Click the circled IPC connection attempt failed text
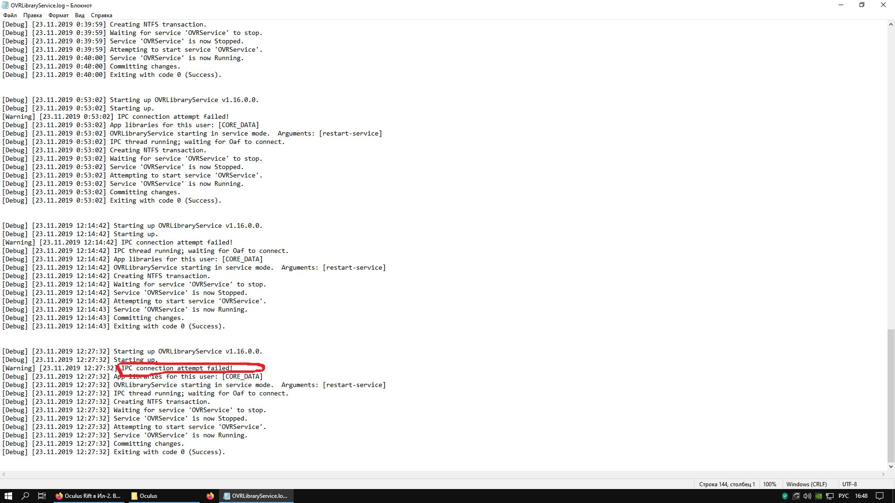This screenshot has width=895, height=503. click(x=177, y=368)
